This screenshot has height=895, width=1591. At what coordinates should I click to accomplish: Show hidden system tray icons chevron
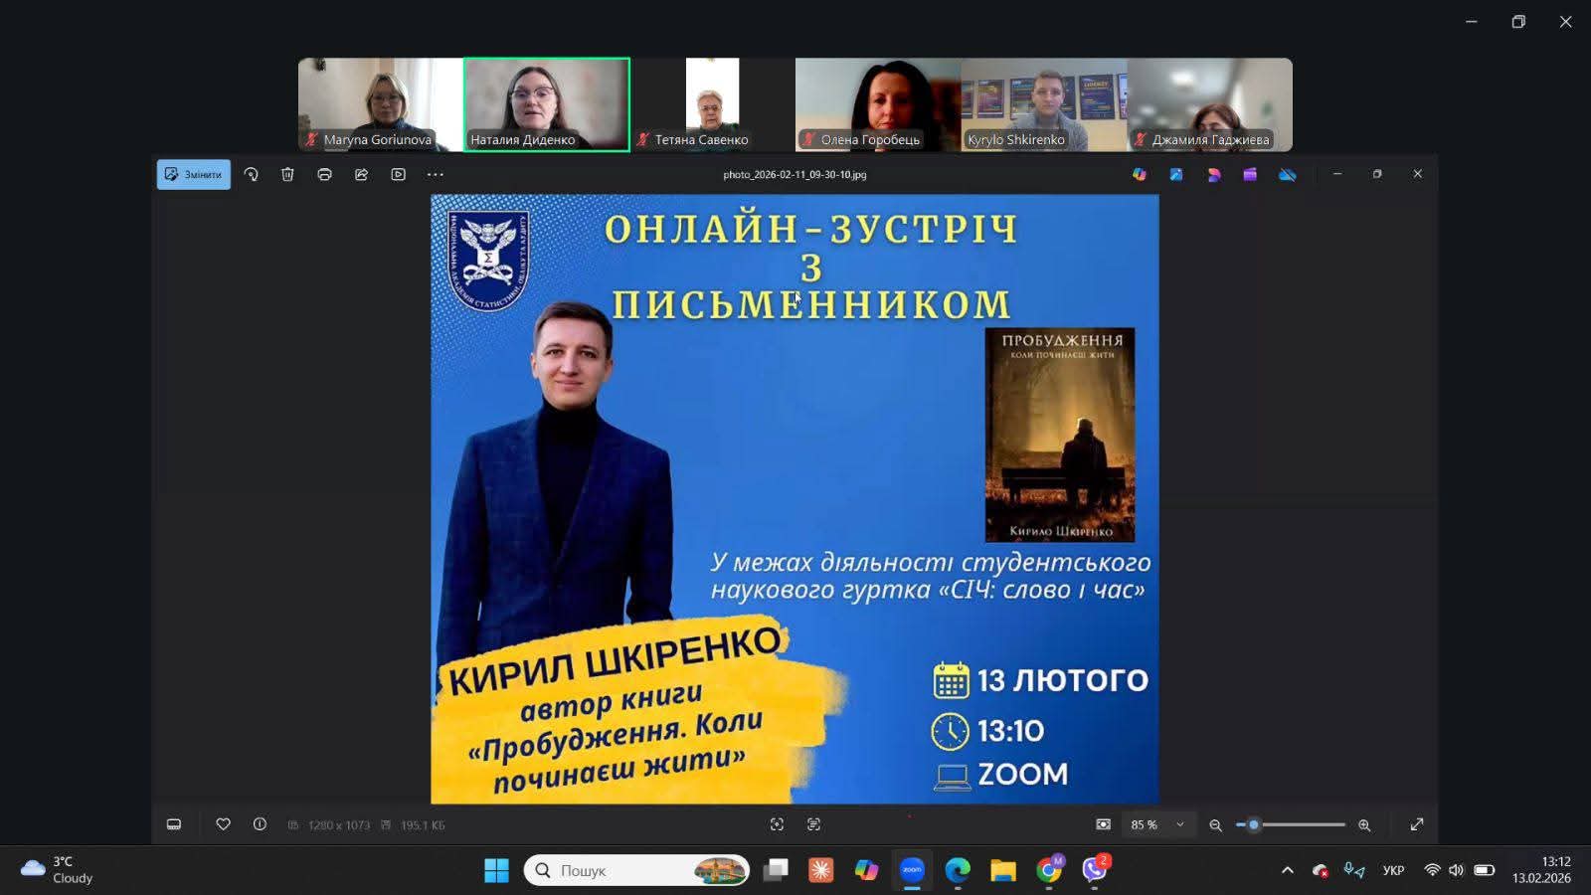click(1288, 870)
